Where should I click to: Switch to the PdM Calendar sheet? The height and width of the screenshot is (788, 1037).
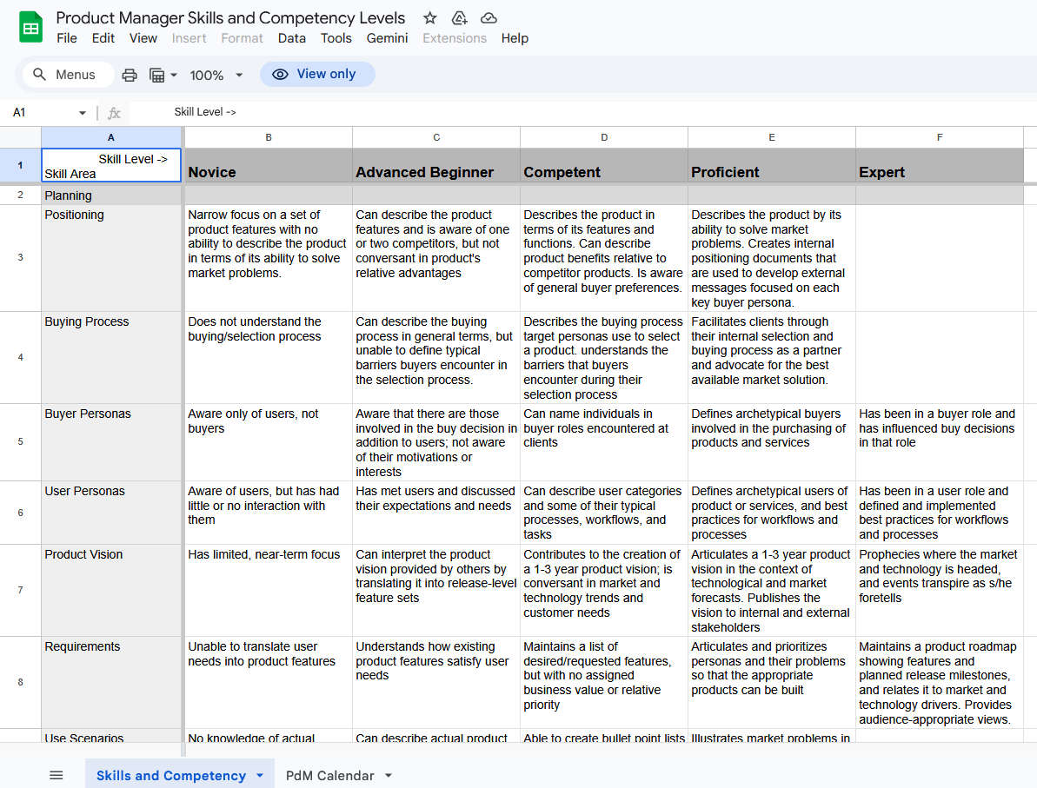point(330,776)
